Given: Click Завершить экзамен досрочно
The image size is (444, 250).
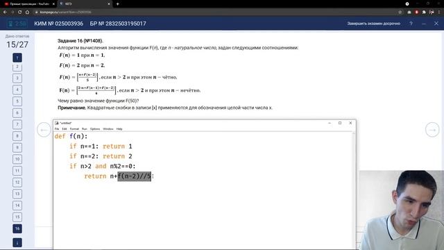Looking at the screenshot, I should pyautogui.click(x=373, y=24).
